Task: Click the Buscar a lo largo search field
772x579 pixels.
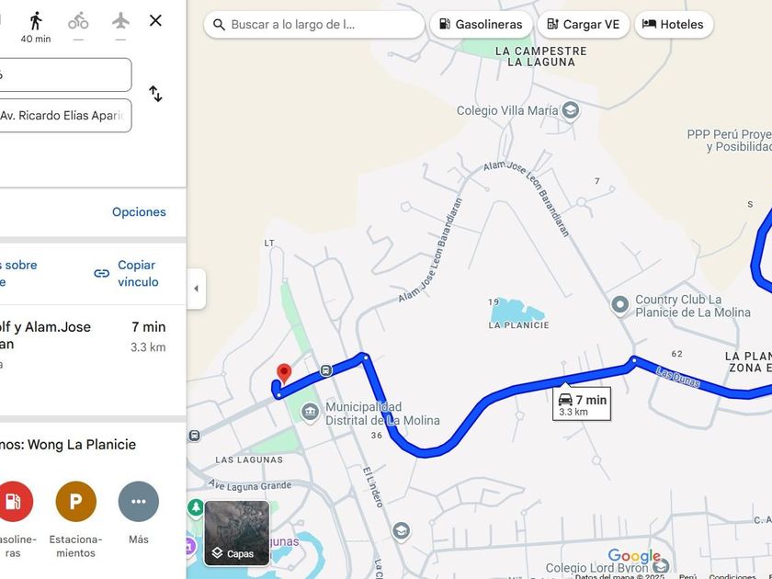Action: [x=314, y=24]
